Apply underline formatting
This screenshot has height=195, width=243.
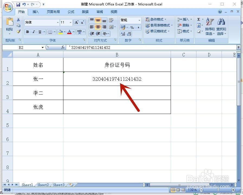point(40,32)
